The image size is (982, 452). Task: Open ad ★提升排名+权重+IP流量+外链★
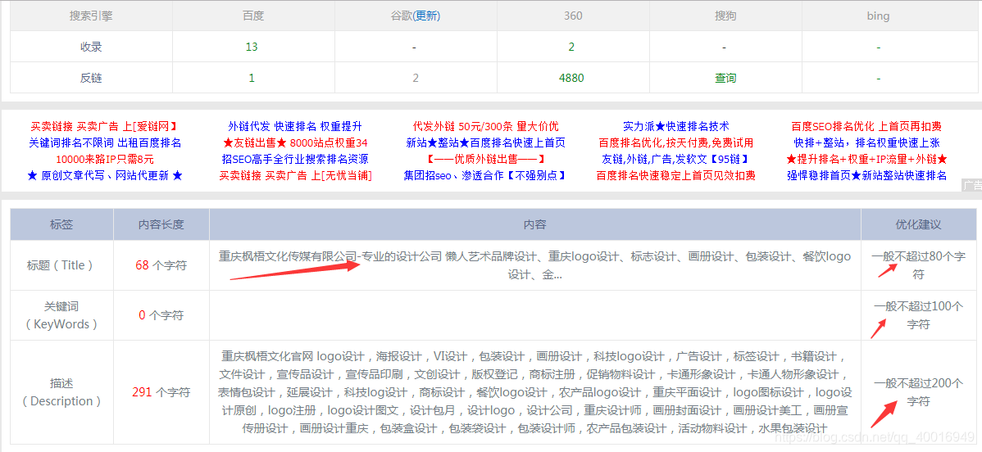[x=866, y=159]
